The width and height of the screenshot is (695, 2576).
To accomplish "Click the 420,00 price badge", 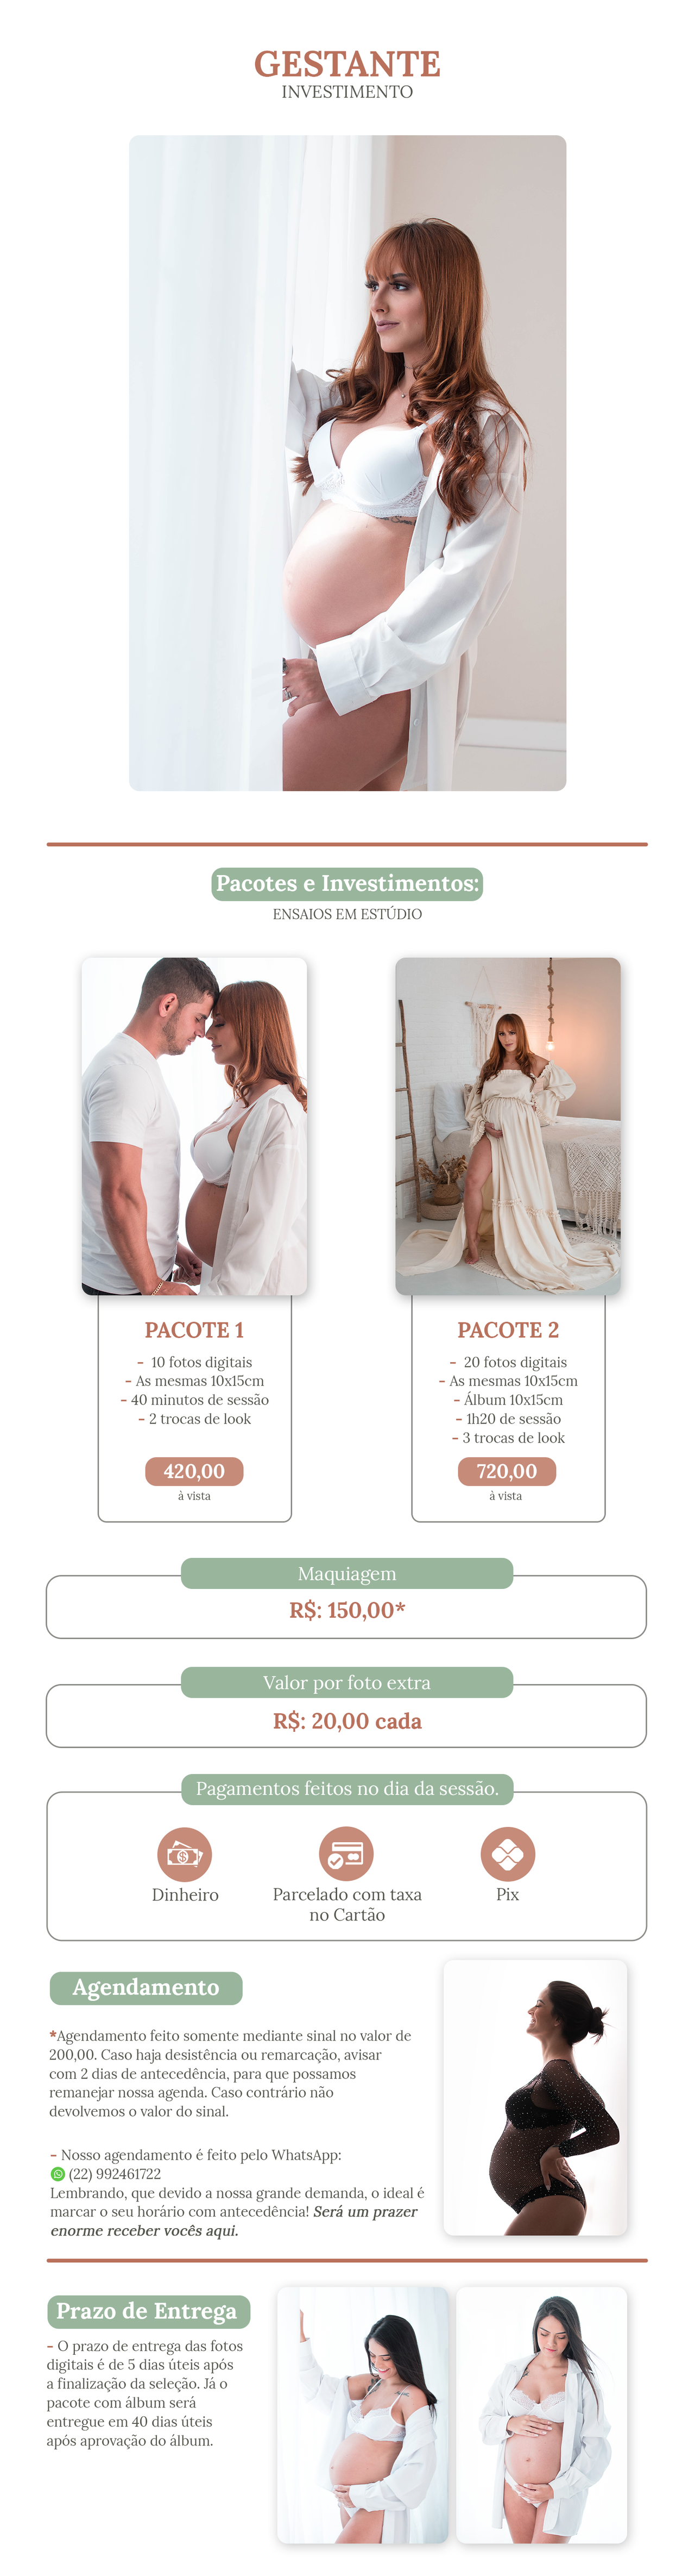I will point(195,1471).
